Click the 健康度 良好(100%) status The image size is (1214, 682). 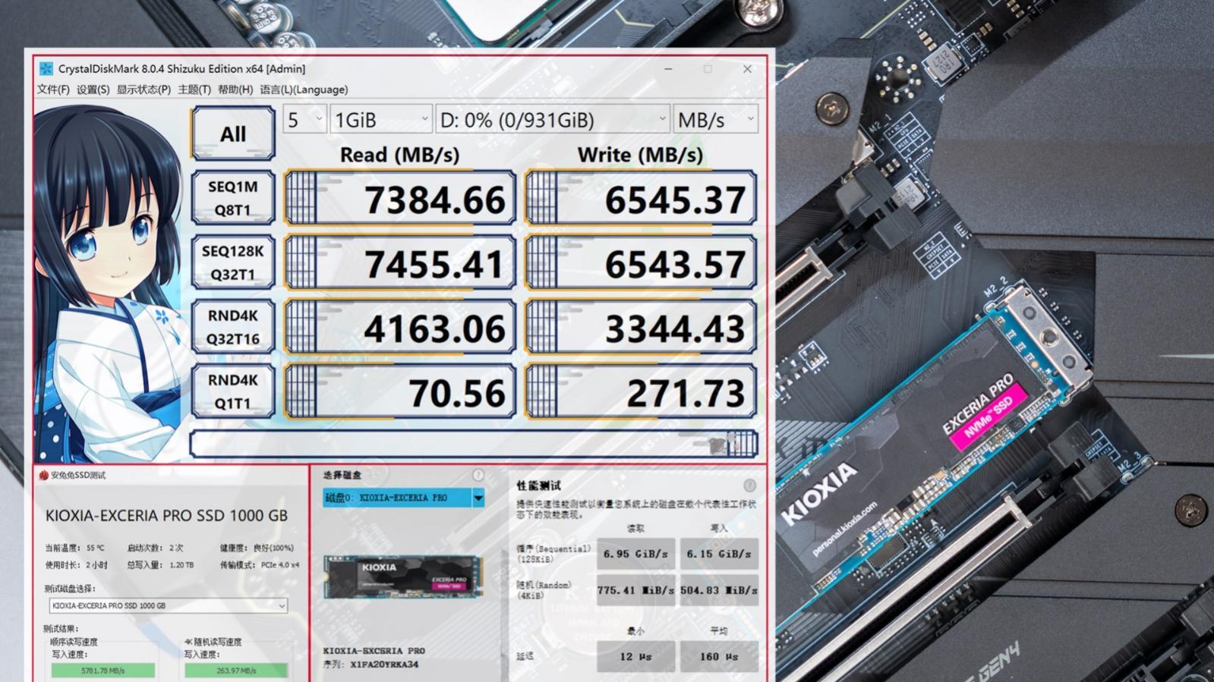pos(257,548)
